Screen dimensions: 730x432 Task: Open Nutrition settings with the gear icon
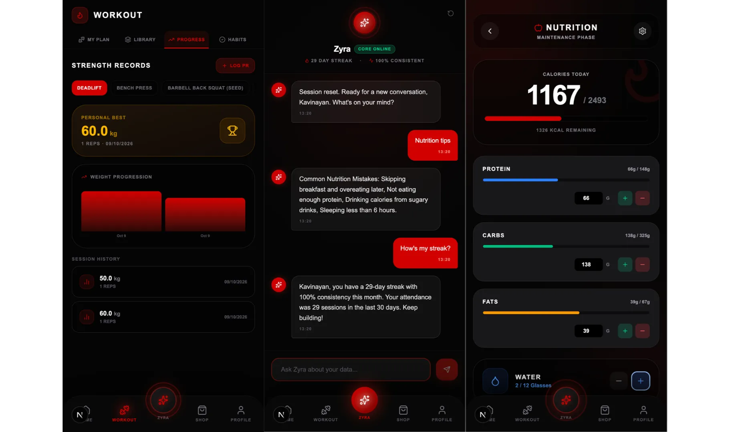pyautogui.click(x=642, y=31)
